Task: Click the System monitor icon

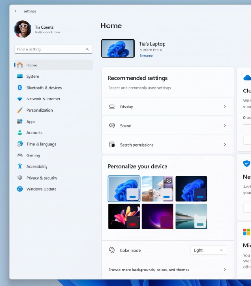Action: (x=20, y=76)
